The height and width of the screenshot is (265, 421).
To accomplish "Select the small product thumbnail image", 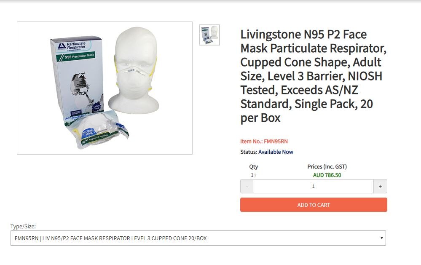I will [x=209, y=35].
